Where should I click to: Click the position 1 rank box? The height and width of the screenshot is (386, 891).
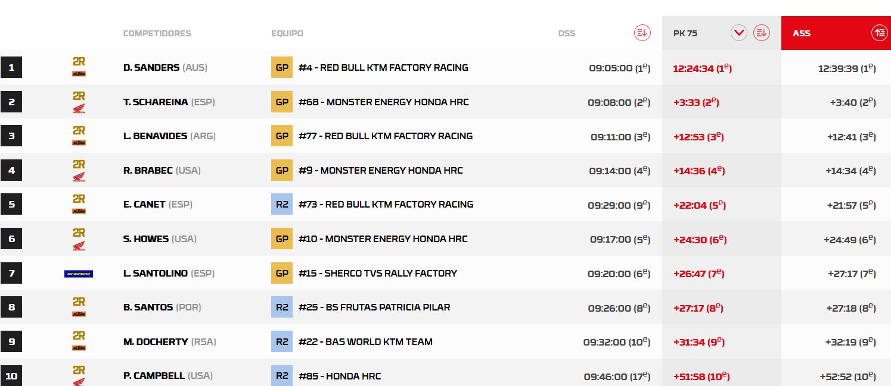(x=11, y=68)
